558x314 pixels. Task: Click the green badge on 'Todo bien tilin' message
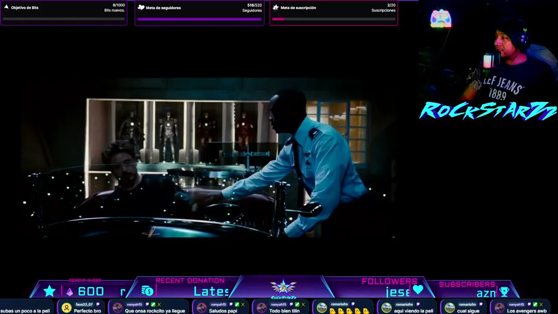[297, 304]
